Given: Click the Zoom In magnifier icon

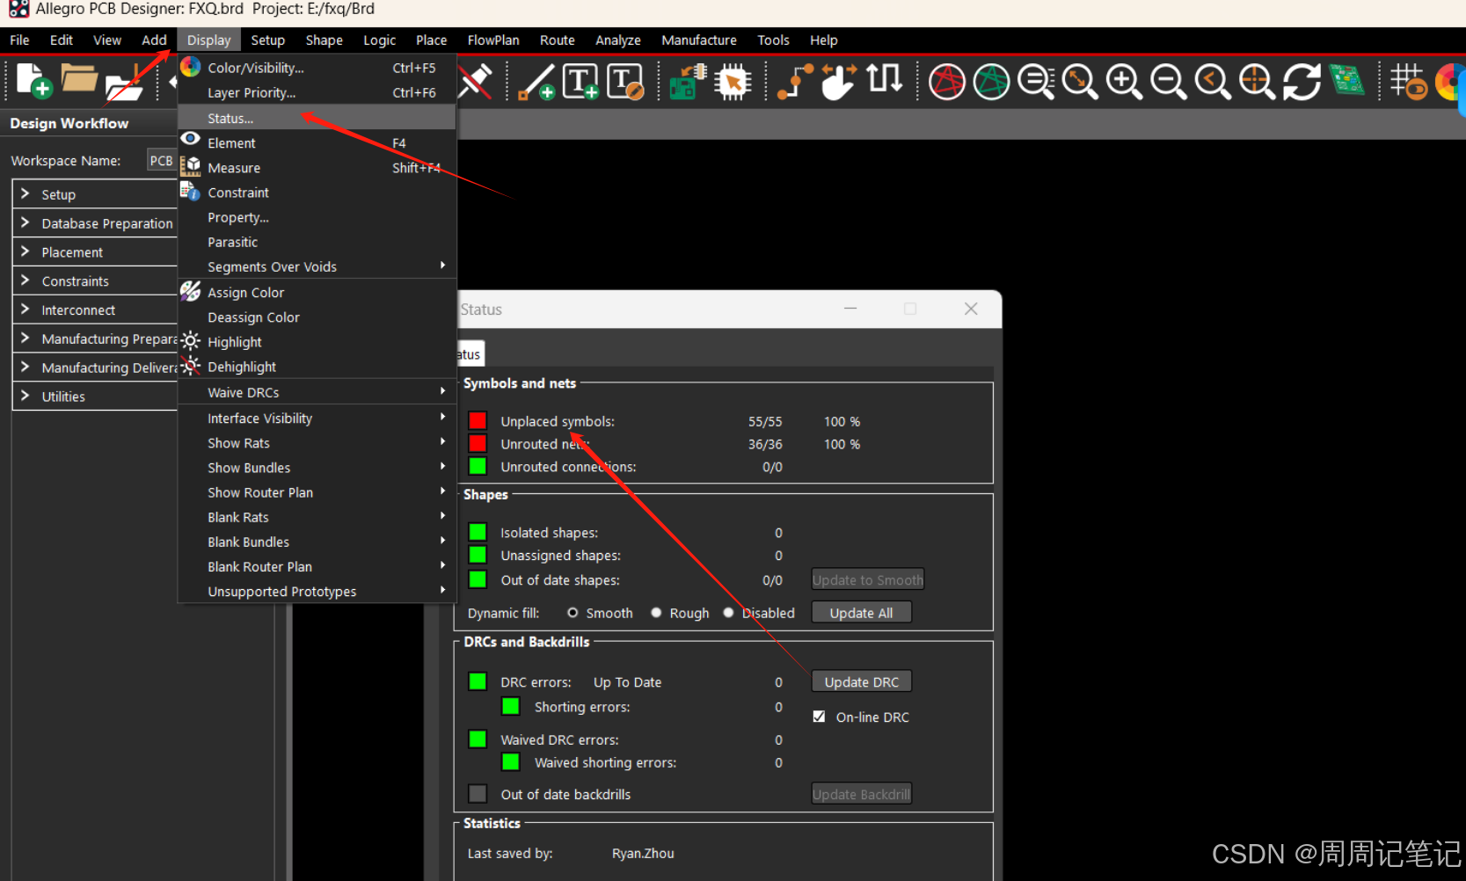Looking at the screenshot, I should pos(1124,82).
